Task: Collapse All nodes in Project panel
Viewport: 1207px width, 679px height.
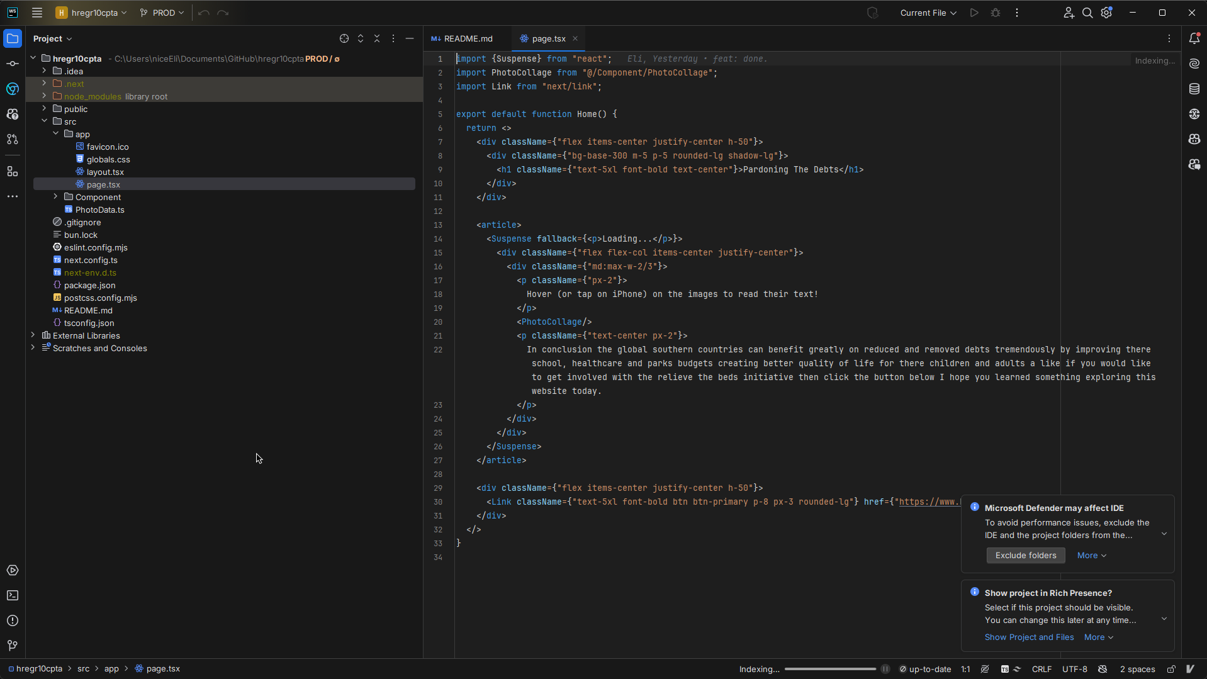Action: [377, 38]
